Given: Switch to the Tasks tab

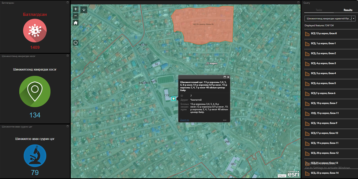Looking at the screenshot, I should coord(319,10).
